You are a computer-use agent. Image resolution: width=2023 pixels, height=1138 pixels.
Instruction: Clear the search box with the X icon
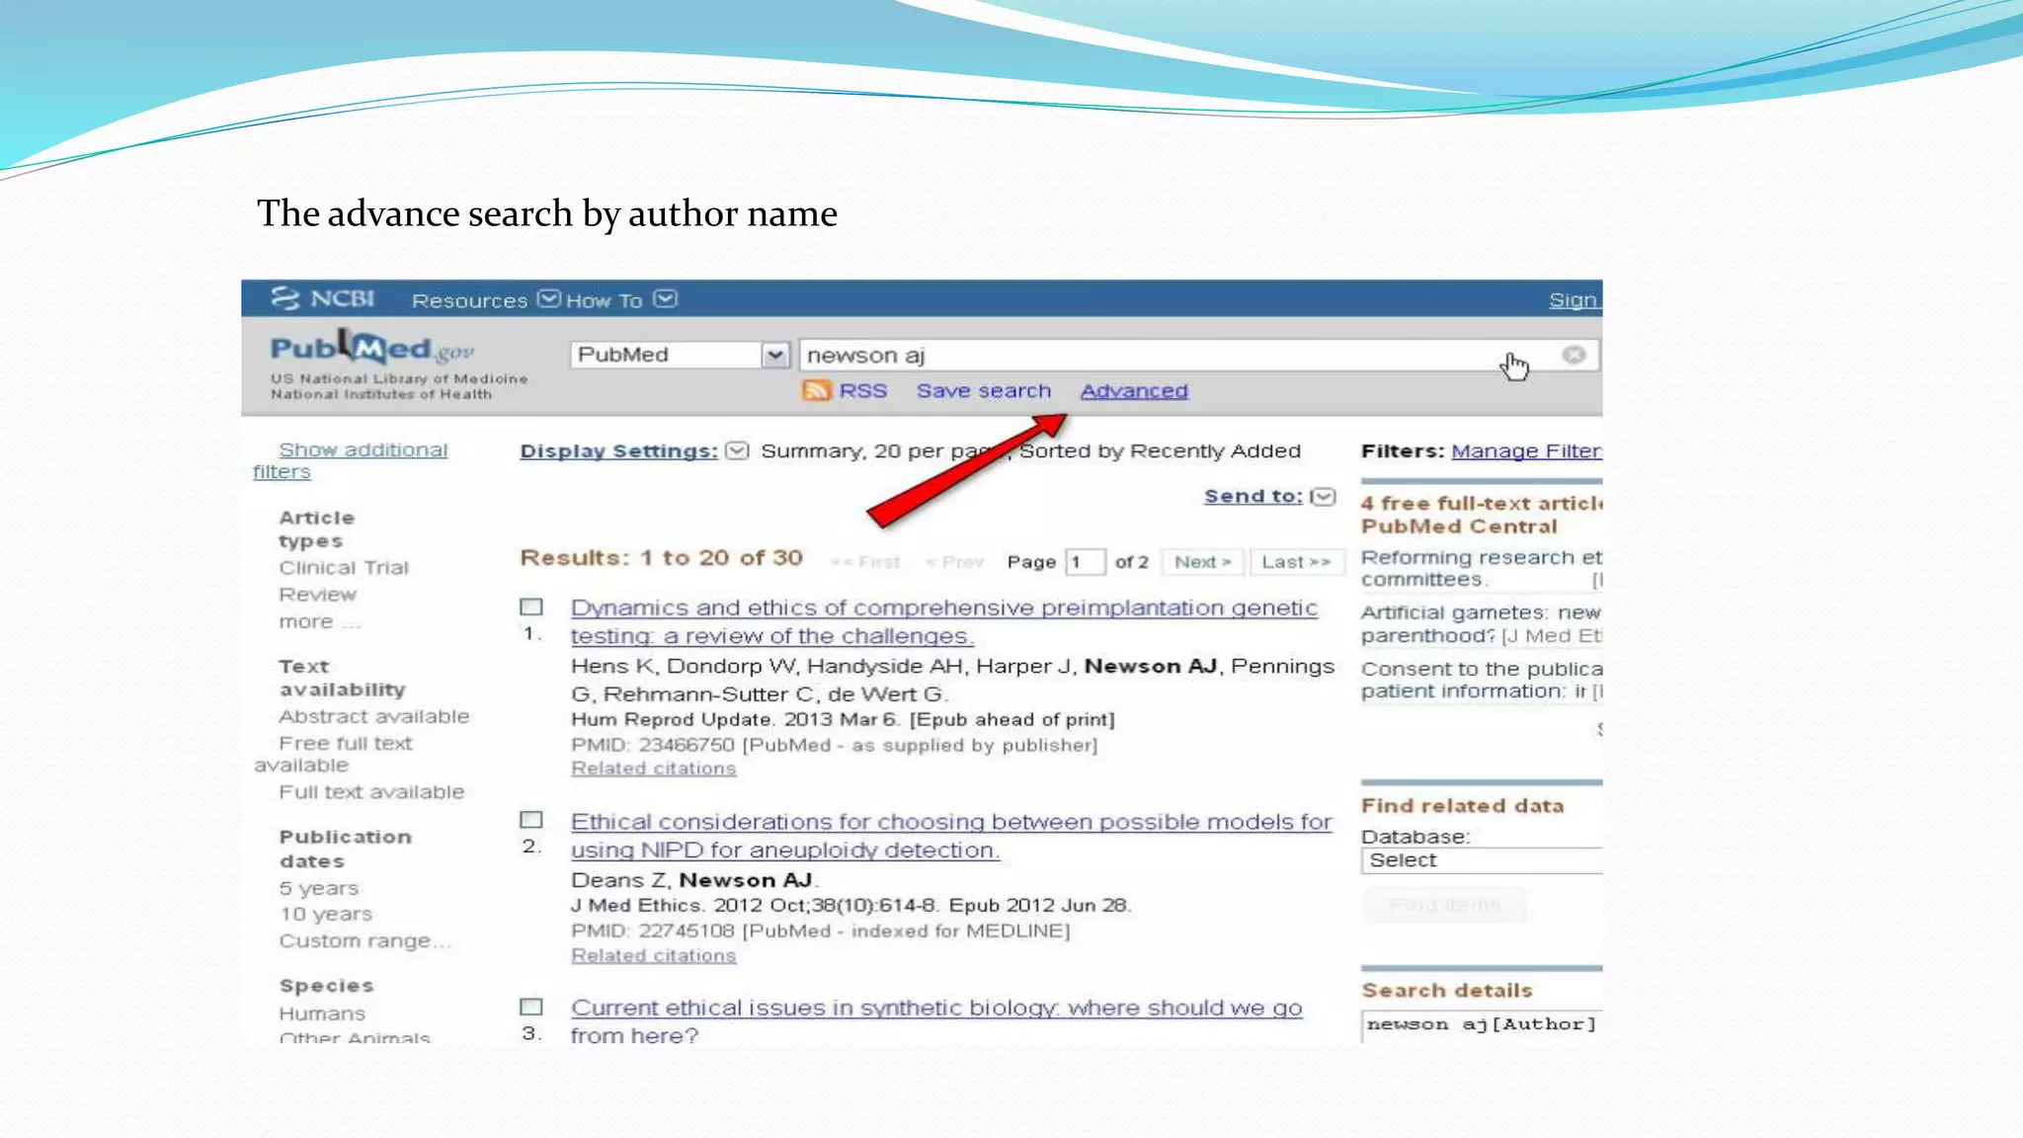pos(1574,355)
